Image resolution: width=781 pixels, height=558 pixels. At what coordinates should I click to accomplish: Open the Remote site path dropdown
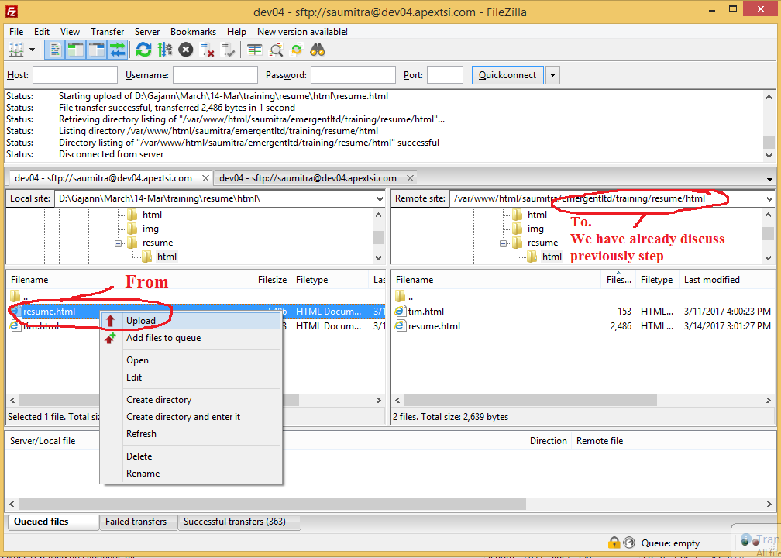(x=769, y=198)
